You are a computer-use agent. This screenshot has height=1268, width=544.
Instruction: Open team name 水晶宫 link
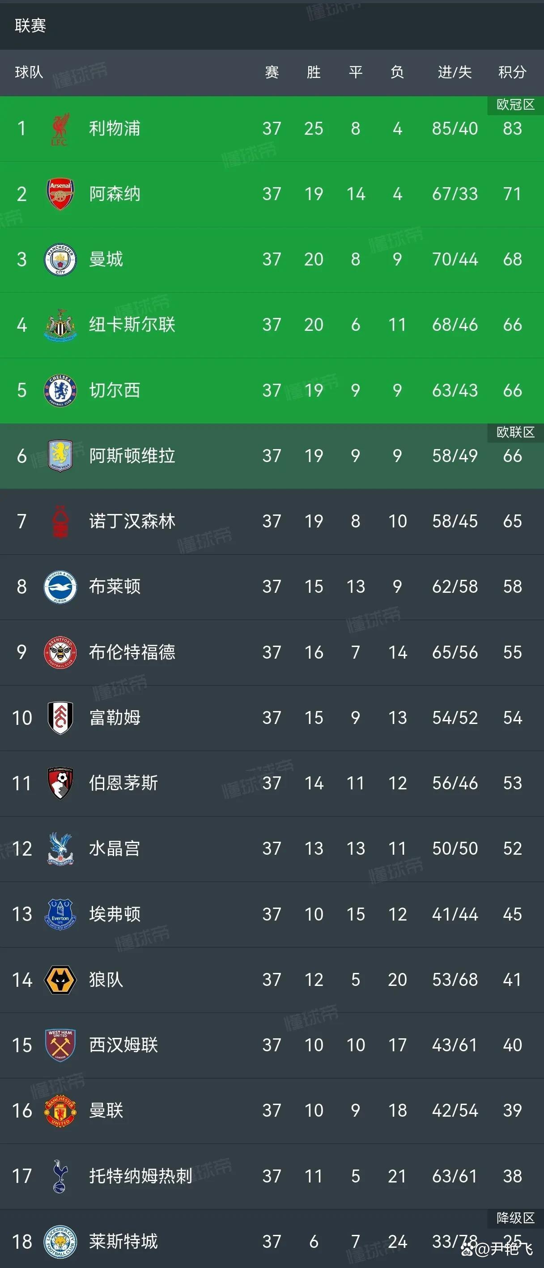coord(115,848)
